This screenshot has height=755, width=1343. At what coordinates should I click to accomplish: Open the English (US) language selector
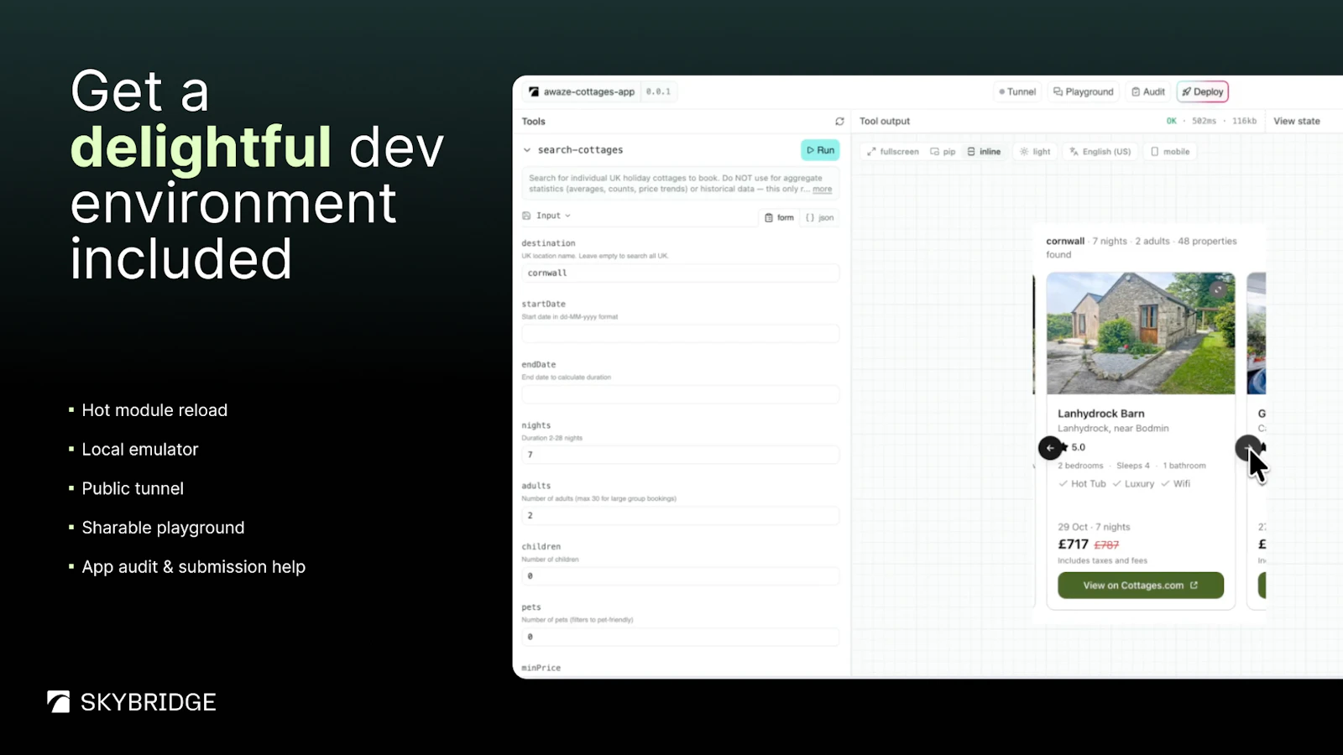point(1100,152)
